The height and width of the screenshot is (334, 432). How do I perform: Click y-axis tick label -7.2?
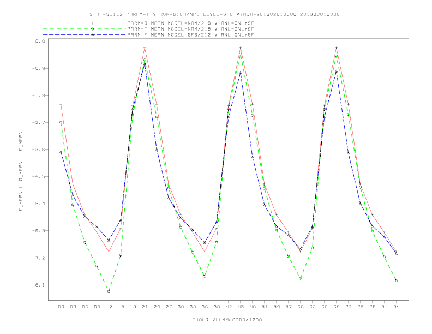(39, 258)
